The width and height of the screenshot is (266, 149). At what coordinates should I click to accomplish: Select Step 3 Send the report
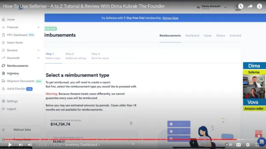100,56
